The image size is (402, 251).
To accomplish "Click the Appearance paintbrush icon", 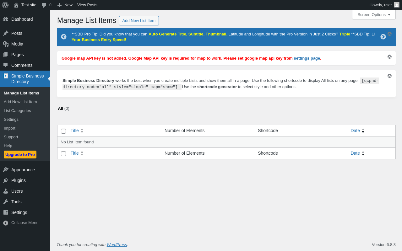I will 6,170.
